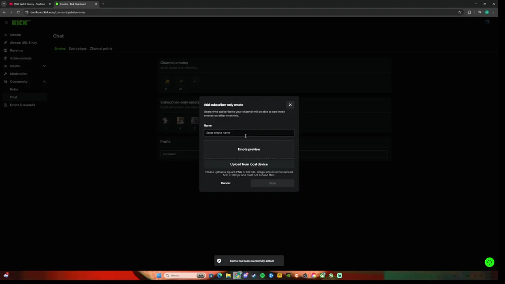505x284 pixels.
Task: Click Upload from local device
Action: pyautogui.click(x=249, y=164)
